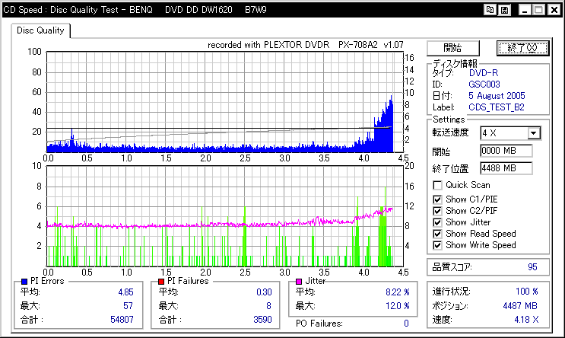
Task: Click the label value CDS_TEST_B2
Action: [x=497, y=107]
